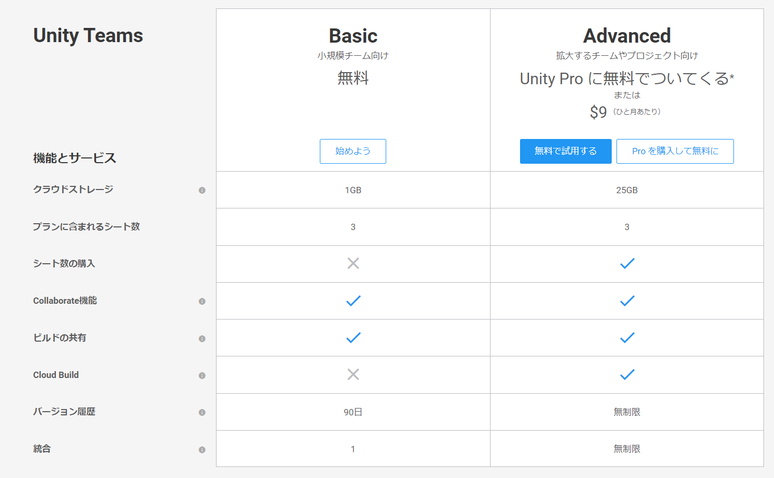Click info icon next to クラウドストレージ

pos(202,190)
